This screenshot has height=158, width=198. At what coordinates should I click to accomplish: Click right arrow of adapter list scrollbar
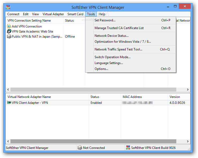(188, 141)
